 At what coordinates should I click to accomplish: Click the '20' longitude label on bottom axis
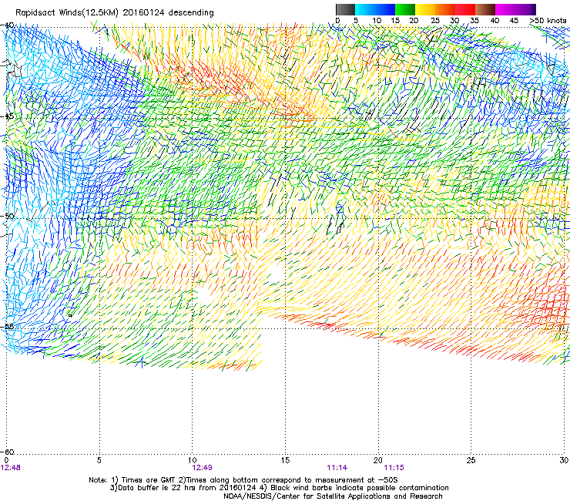tap(378, 460)
